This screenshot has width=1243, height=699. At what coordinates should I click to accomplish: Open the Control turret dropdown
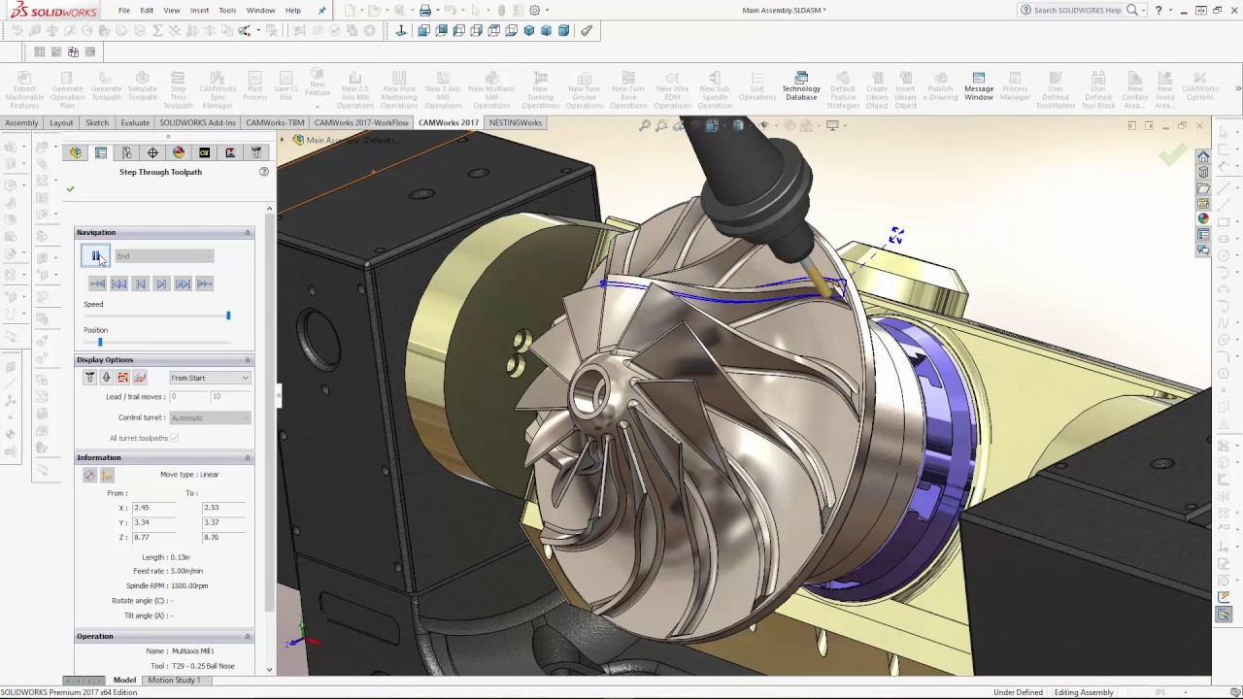[x=210, y=417]
